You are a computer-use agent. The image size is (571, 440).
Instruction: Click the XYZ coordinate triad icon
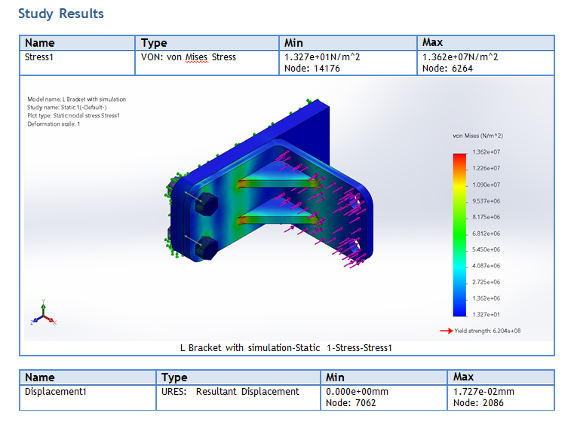[x=43, y=313]
